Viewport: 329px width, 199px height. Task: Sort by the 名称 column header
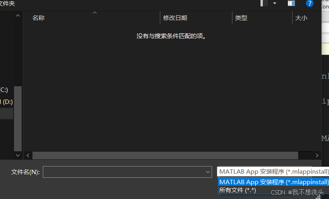[38, 18]
